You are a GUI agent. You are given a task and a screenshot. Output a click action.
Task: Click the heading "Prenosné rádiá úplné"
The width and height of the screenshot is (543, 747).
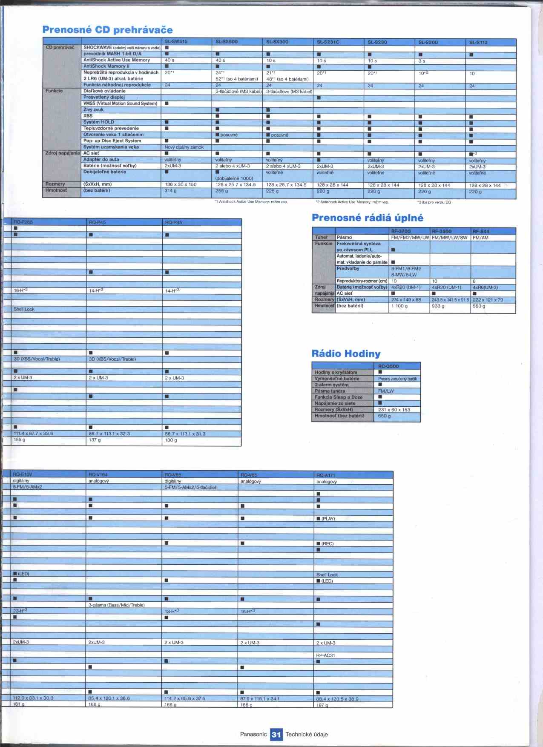368,218
